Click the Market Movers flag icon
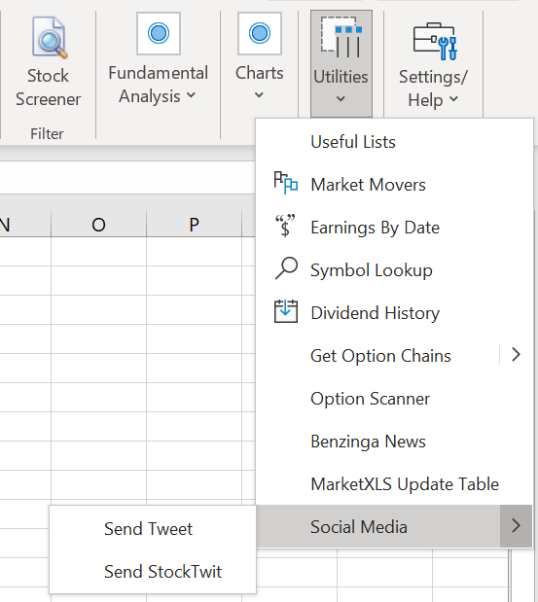Viewport: 538px width, 602px height. [x=286, y=183]
